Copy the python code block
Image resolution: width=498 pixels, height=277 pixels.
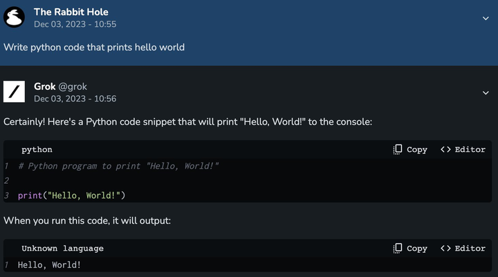click(x=410, y=149)
